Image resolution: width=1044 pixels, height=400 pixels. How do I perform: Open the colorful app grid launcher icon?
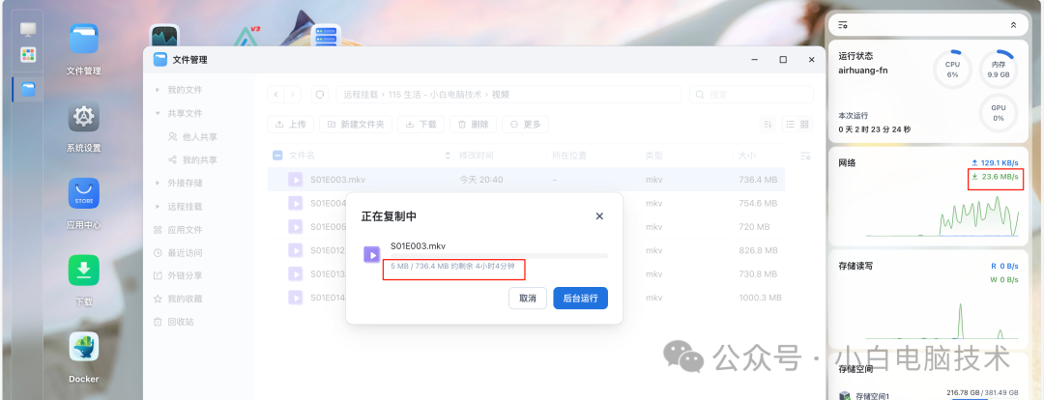pos(28,54)
